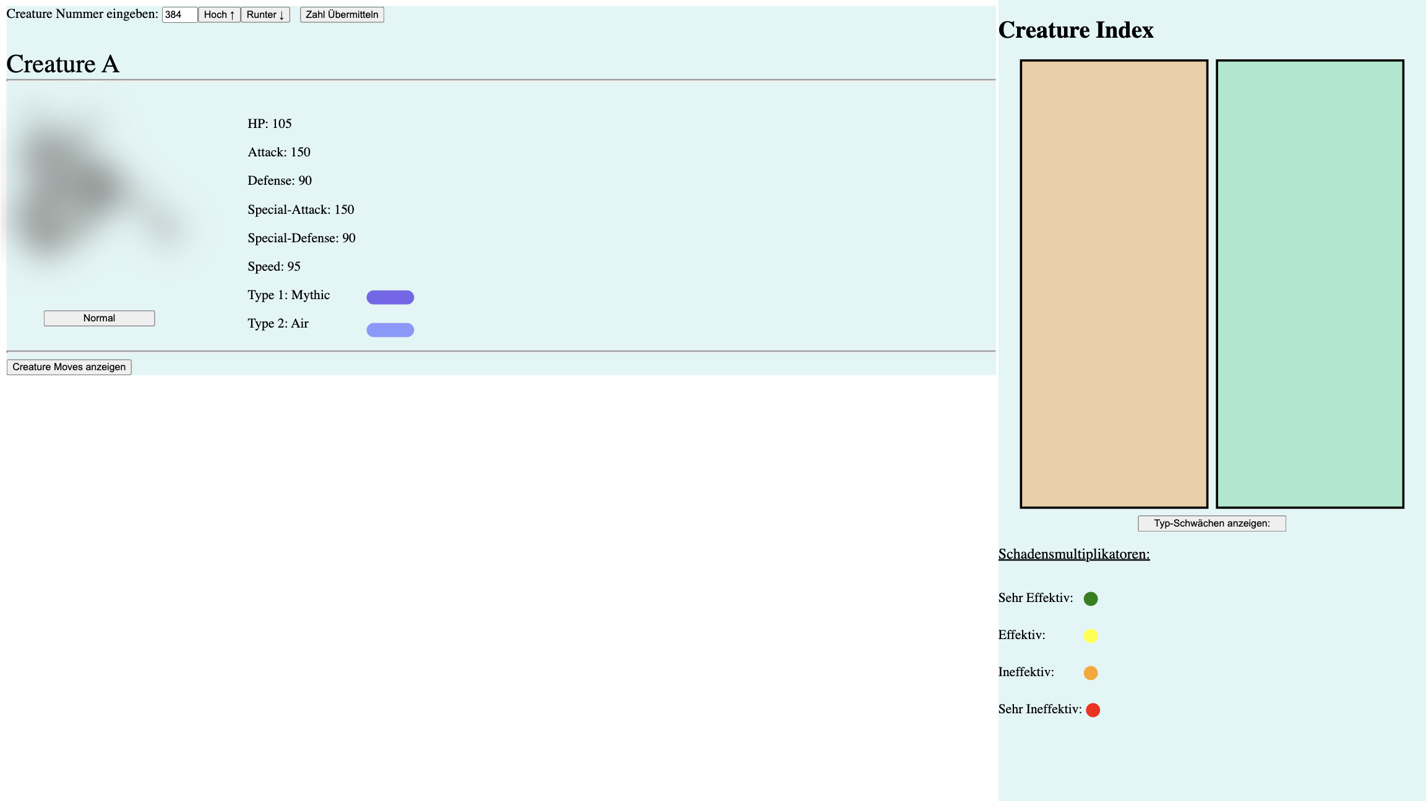Click the red Sehr Ineffektiv dot
This screenshot has height=801, width=1426.
1093,710
